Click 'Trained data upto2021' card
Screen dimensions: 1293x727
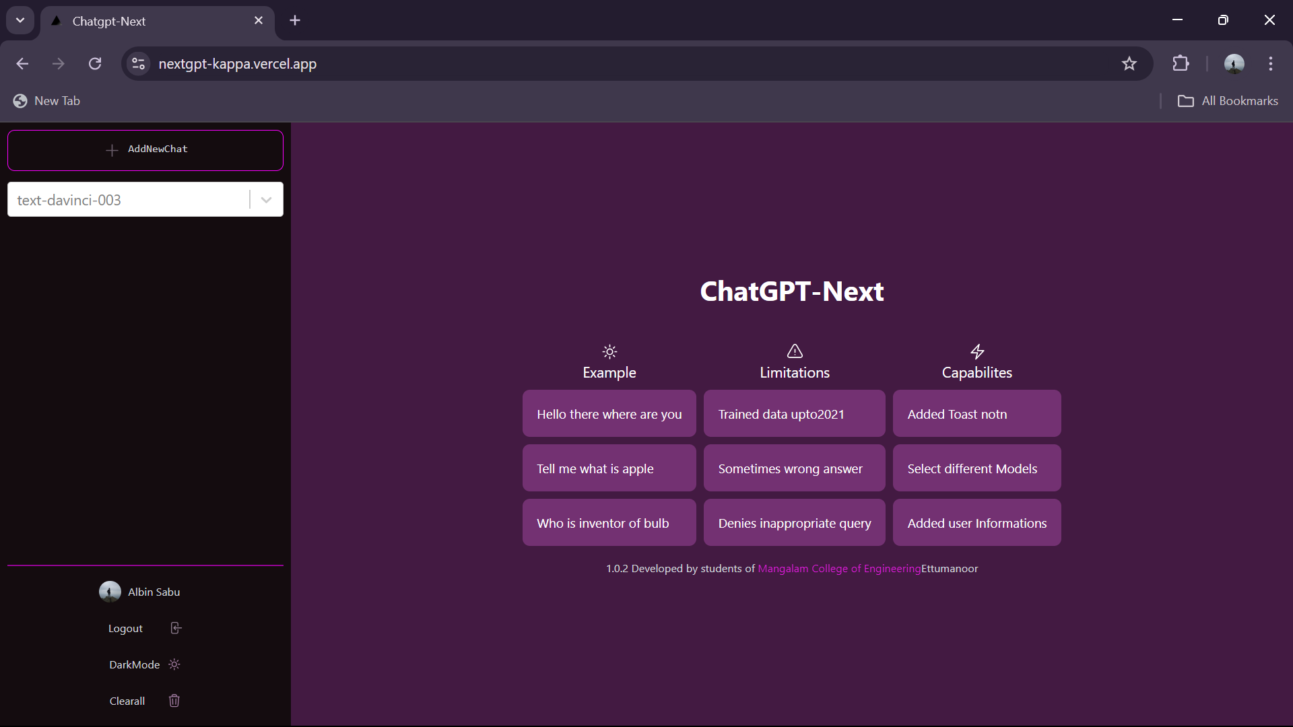[x=795, y=413]
